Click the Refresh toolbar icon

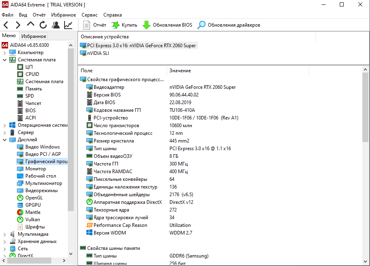click(43, 25)
